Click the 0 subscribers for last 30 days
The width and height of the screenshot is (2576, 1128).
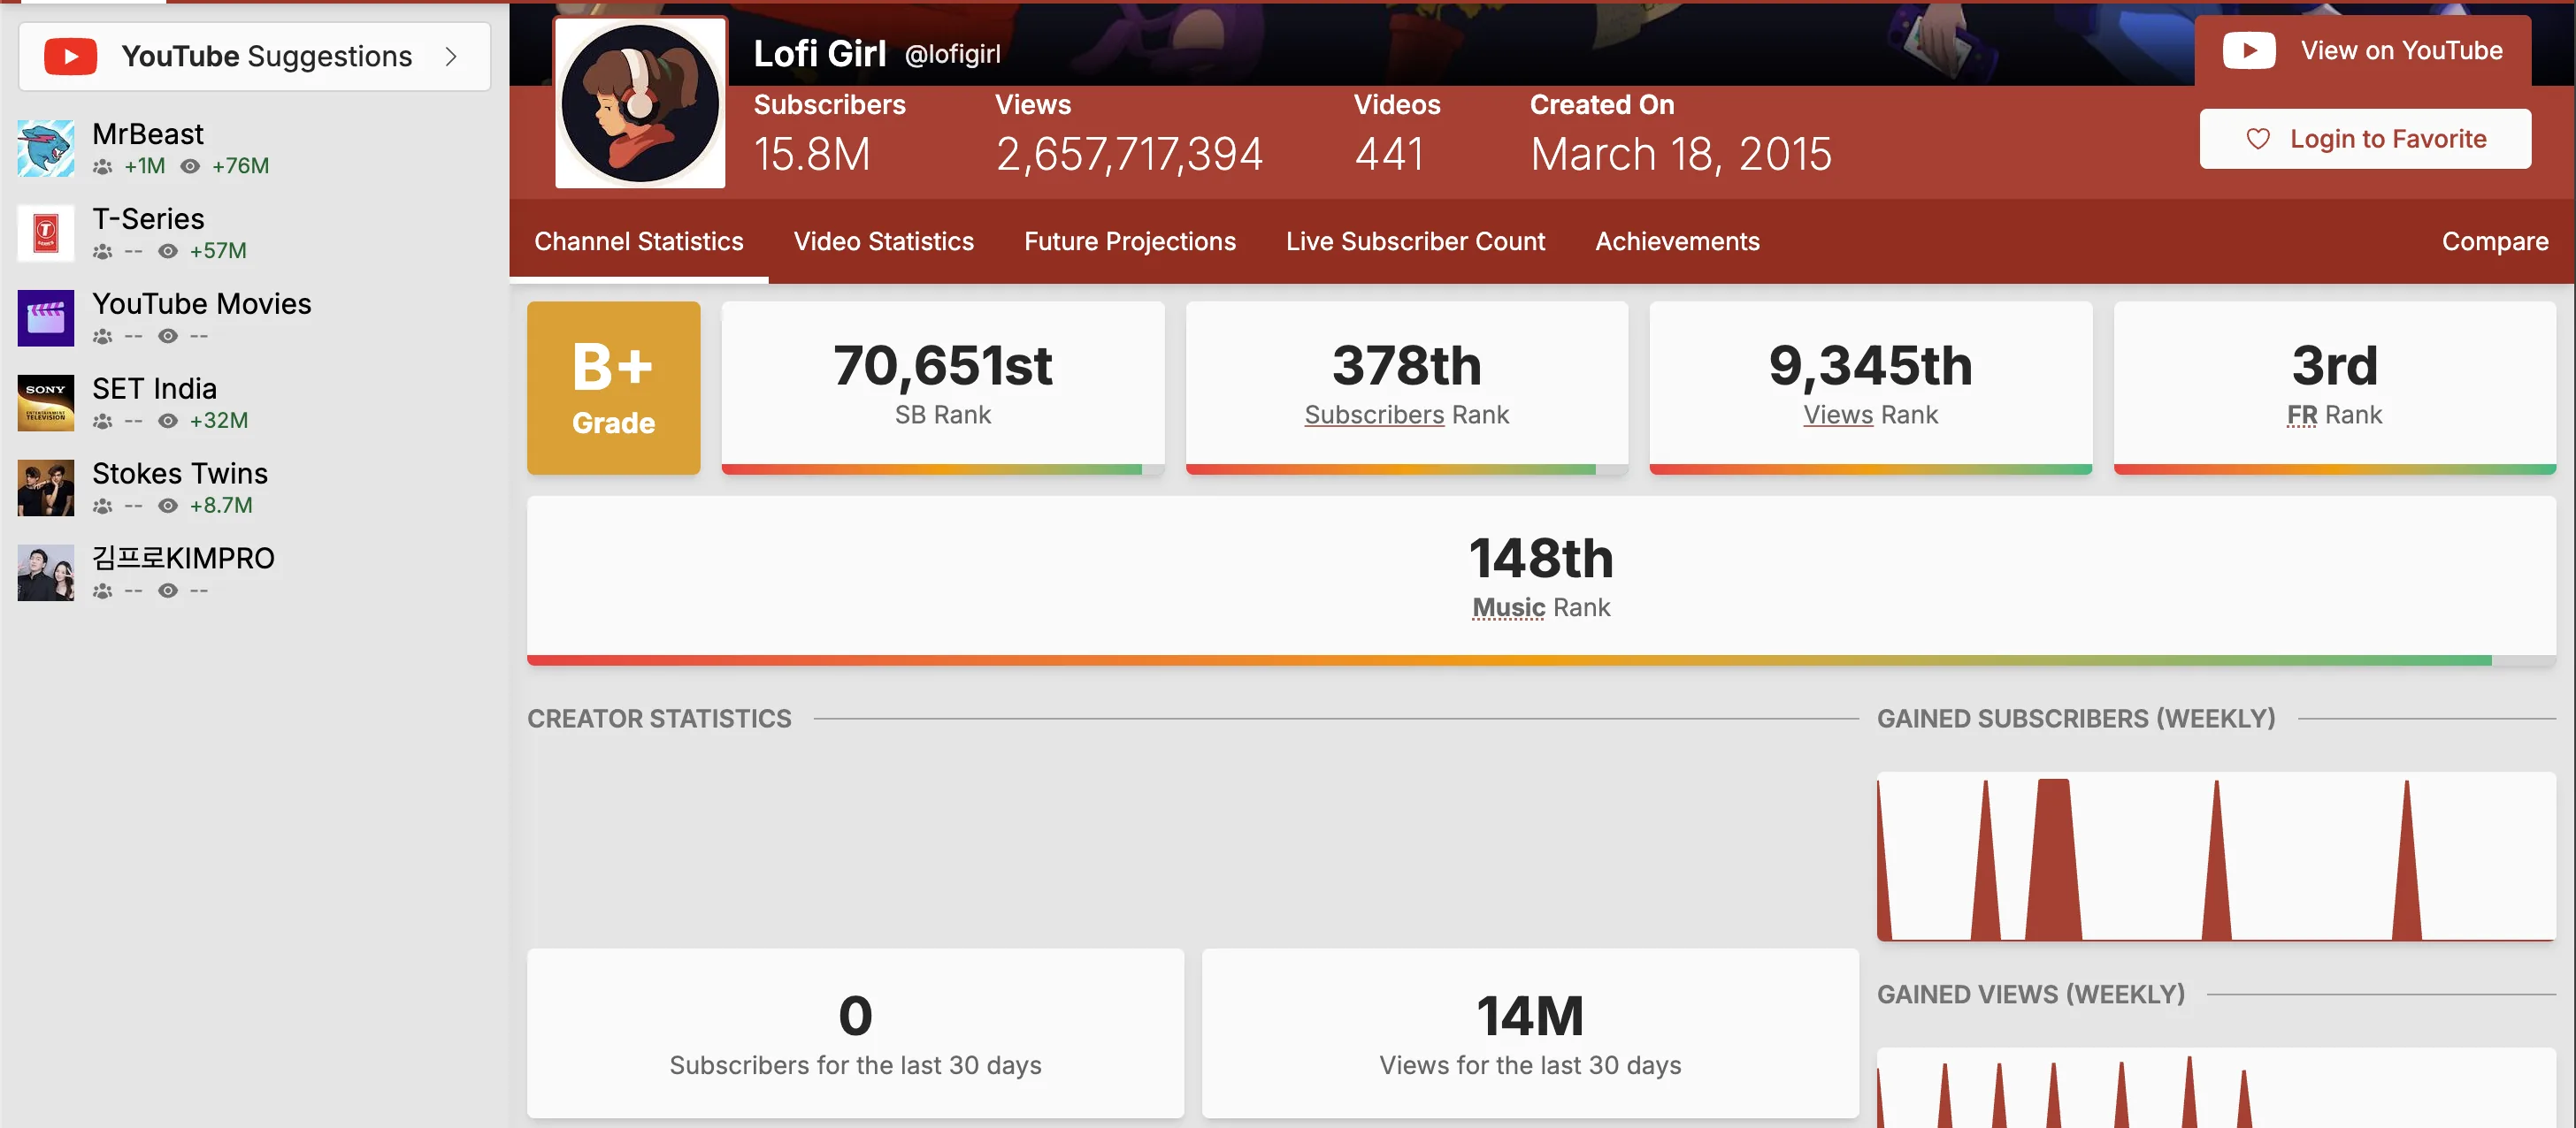[x=856, y=1016]
